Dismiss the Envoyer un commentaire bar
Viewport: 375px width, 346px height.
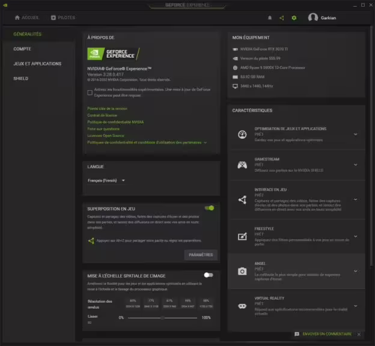(359, 334)
